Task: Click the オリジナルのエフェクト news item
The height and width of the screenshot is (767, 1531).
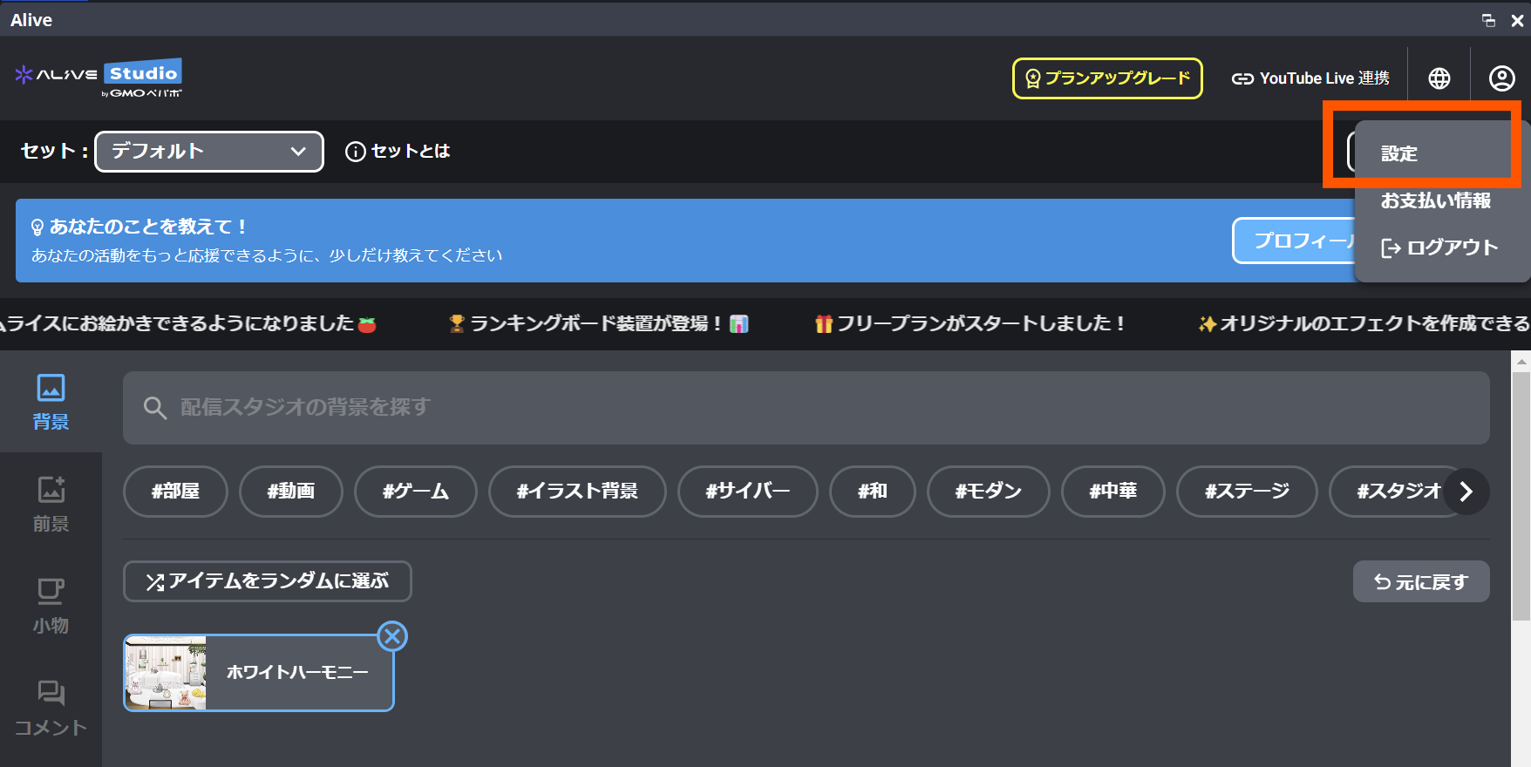Action: click(x=1364, y=324)
